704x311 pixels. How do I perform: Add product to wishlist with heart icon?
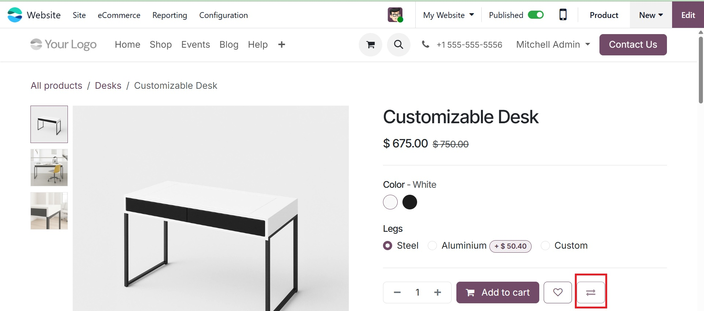[x=558, y=292]
